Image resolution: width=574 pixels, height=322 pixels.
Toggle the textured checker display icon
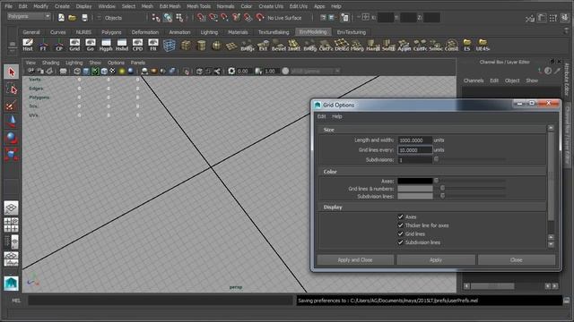click(x=113, y=72)
